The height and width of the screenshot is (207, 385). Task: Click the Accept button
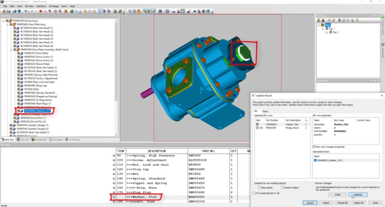click(310, 203)
